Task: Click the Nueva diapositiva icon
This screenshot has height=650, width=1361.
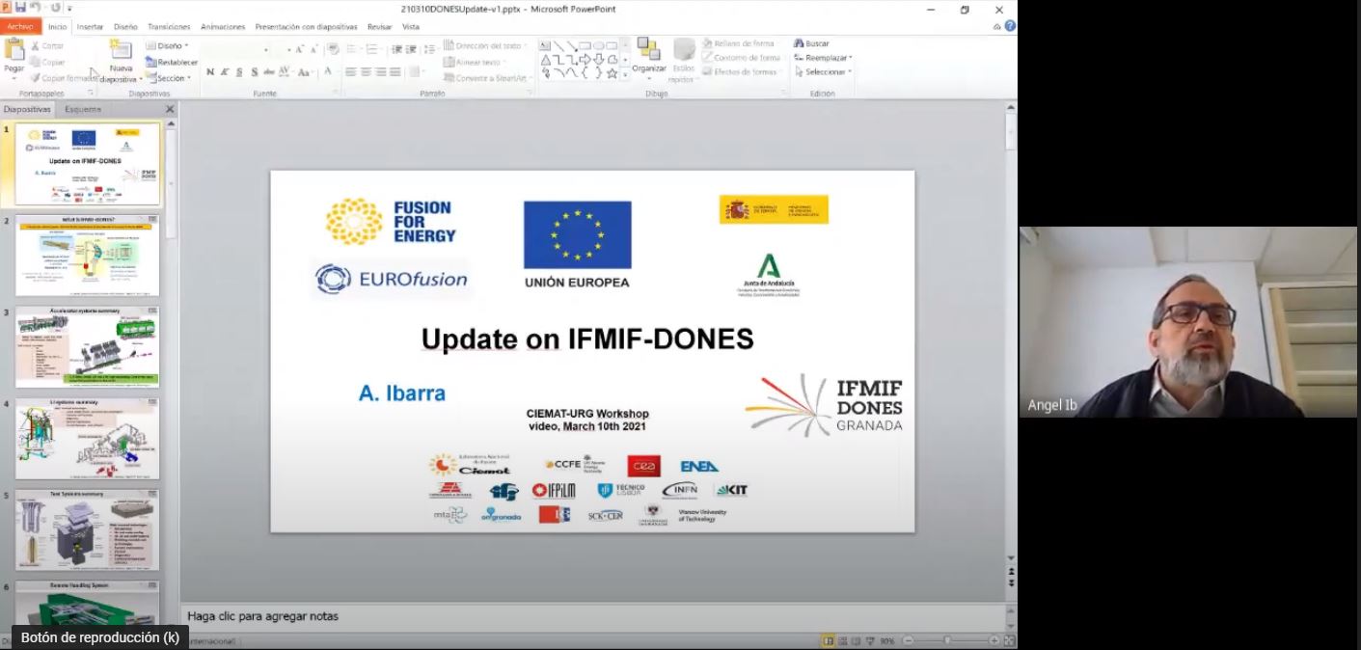Action: pyautogui.click(x=121, y=50)
